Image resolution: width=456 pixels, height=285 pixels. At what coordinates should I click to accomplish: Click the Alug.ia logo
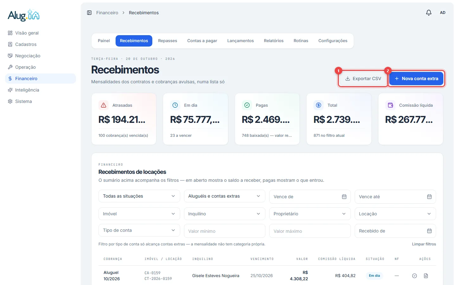[x=24, y=15]
